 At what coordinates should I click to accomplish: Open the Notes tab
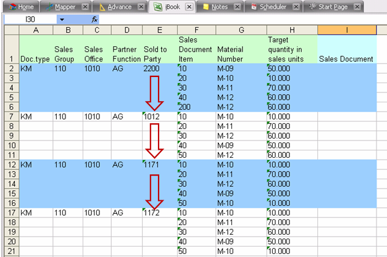click(218, 7)
